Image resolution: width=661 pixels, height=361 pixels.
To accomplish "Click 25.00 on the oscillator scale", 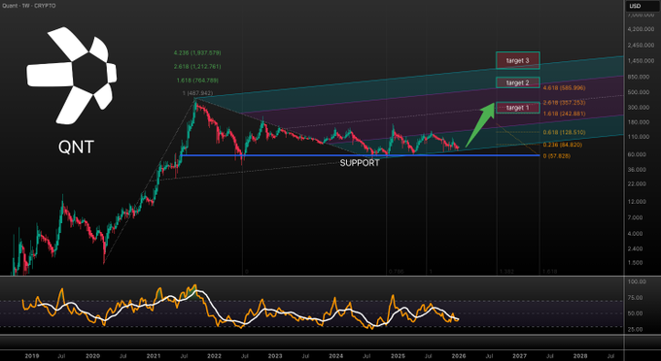I will coord(636,329).
